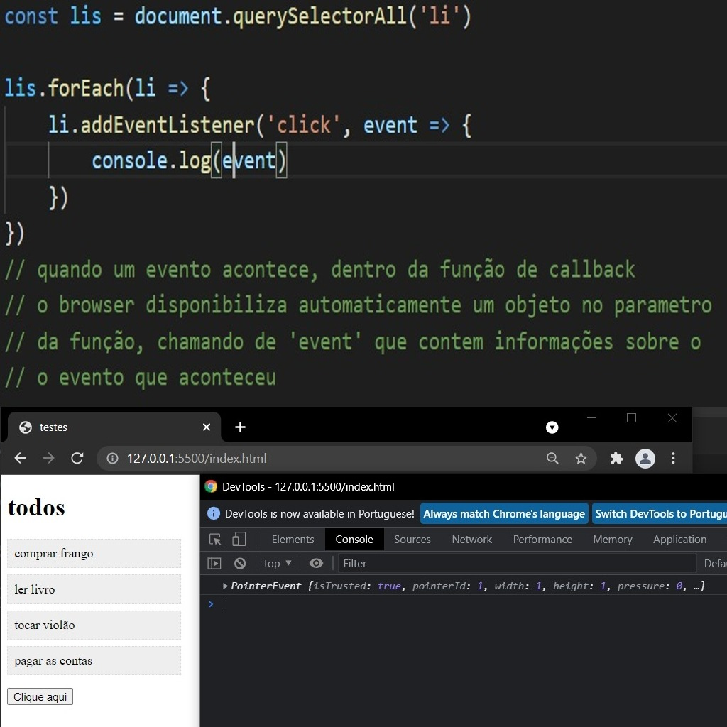Click inside the console Filter input field
The height and width of the screenshot is (727, 727).
tap(426, 563)
